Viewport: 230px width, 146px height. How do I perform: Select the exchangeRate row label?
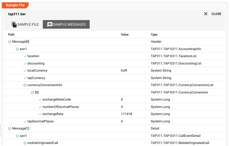click(x=53, y=114)
